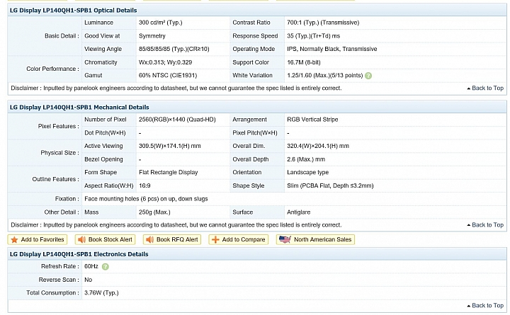Click the star icon on Add to Favorites
Image resolution: width=510 pixels, height=315 pixels.
pyautogui.click(x=14, y=239)
